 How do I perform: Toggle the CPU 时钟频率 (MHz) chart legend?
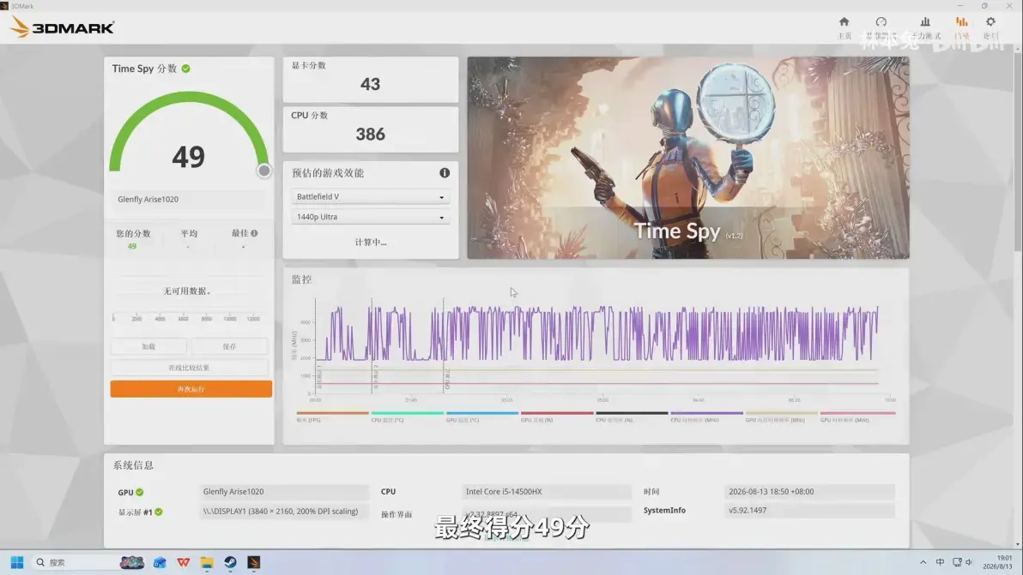pyautogui.click(x=706, y=416)
